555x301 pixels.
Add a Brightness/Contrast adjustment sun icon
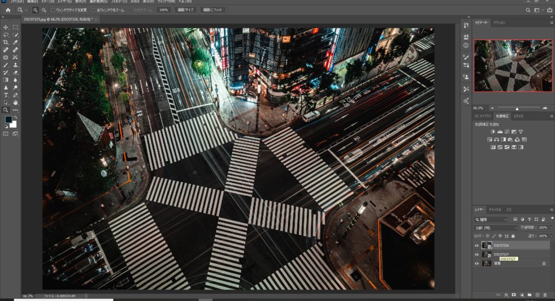click(x=493, y=132)
